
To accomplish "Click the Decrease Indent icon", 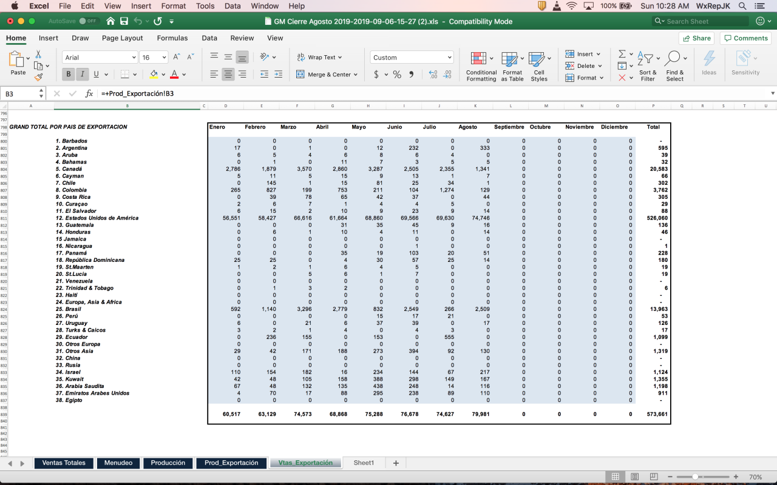I will pyautogui.click(x=264, y=75).
